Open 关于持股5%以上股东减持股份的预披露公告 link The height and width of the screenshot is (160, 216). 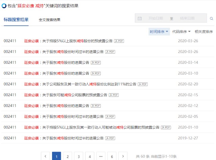click(69, 41)
